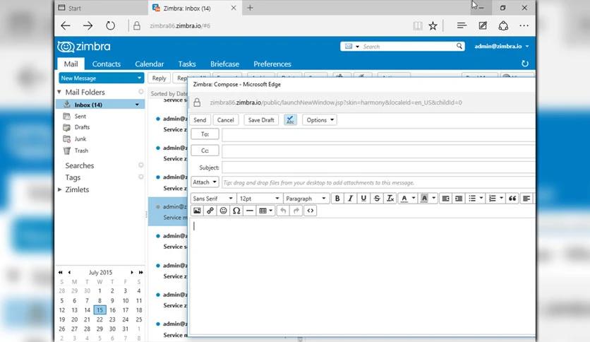Insert a hyperlink using the link icon
Viewport: 590px width, 342px height.
coord(210,211)
